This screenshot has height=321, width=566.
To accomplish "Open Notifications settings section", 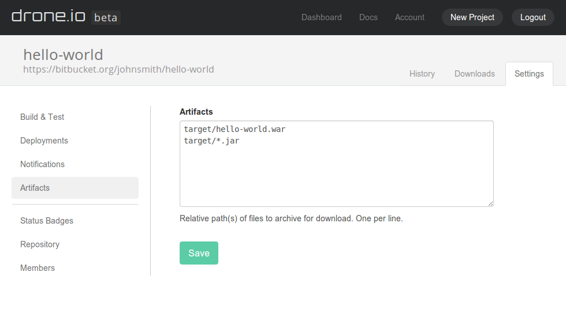I will coord(42,164).
